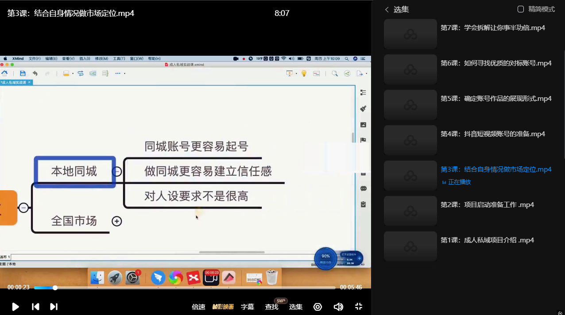Skip to the previous video
This screenshot has height=315, width=565.
pos(35,307)
